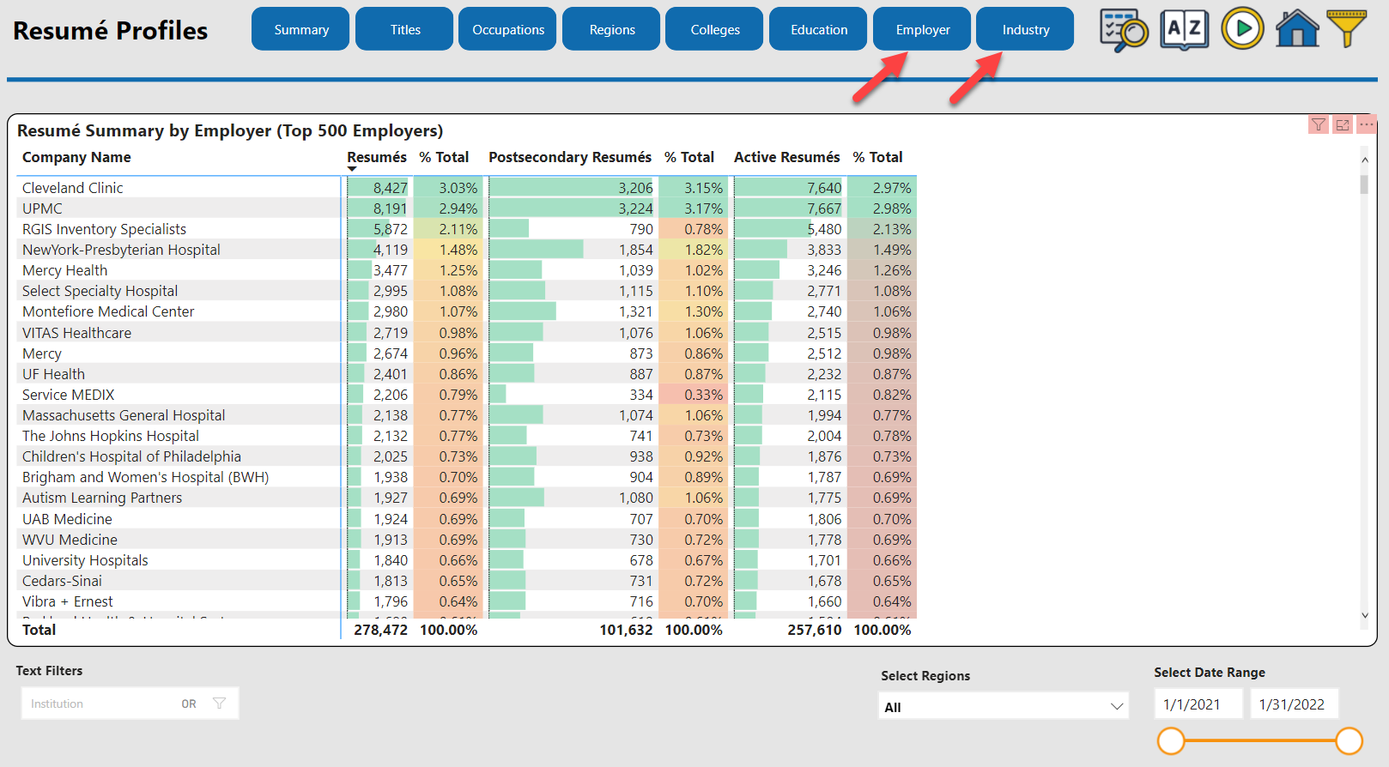The width and height of the screenshot is (1389, 767).
Task: Click Cleveland Clinic's 8,427 resumés value
Action: (x=391, y=188)
